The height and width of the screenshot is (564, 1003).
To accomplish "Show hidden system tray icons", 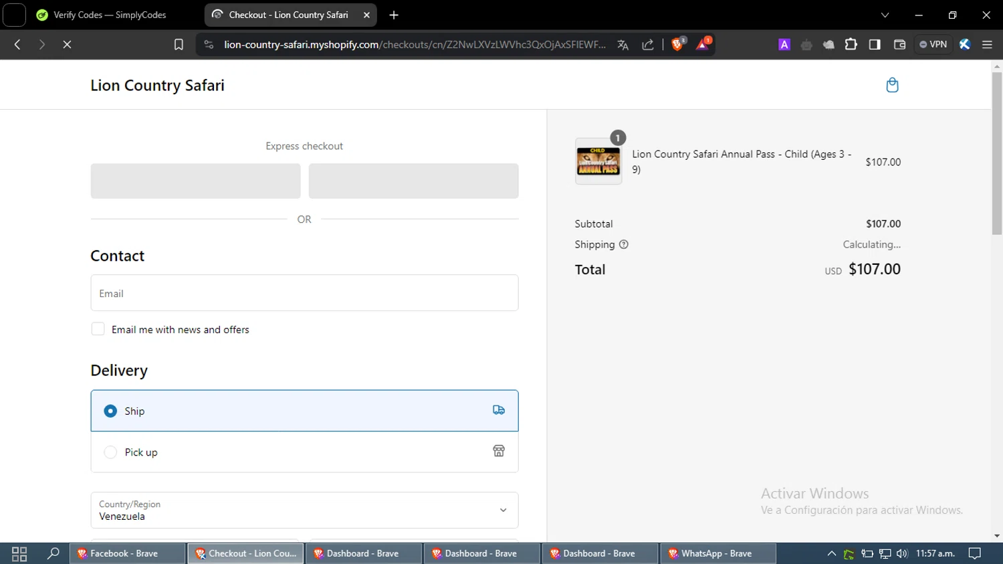I will (832, 554).
